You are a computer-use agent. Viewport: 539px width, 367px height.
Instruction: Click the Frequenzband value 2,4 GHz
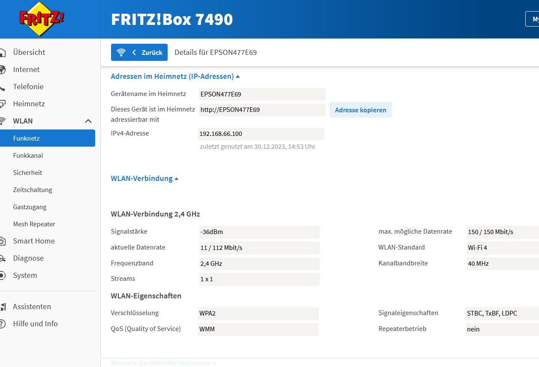(x=259, y=264)
